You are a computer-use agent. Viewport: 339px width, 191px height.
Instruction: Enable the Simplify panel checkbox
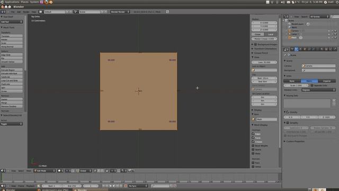288,123
